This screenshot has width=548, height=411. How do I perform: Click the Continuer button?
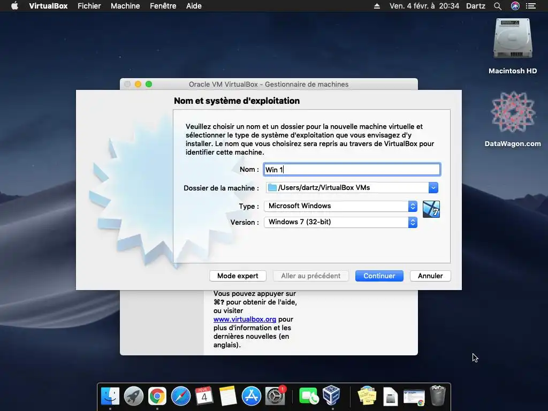coord(379,276)
